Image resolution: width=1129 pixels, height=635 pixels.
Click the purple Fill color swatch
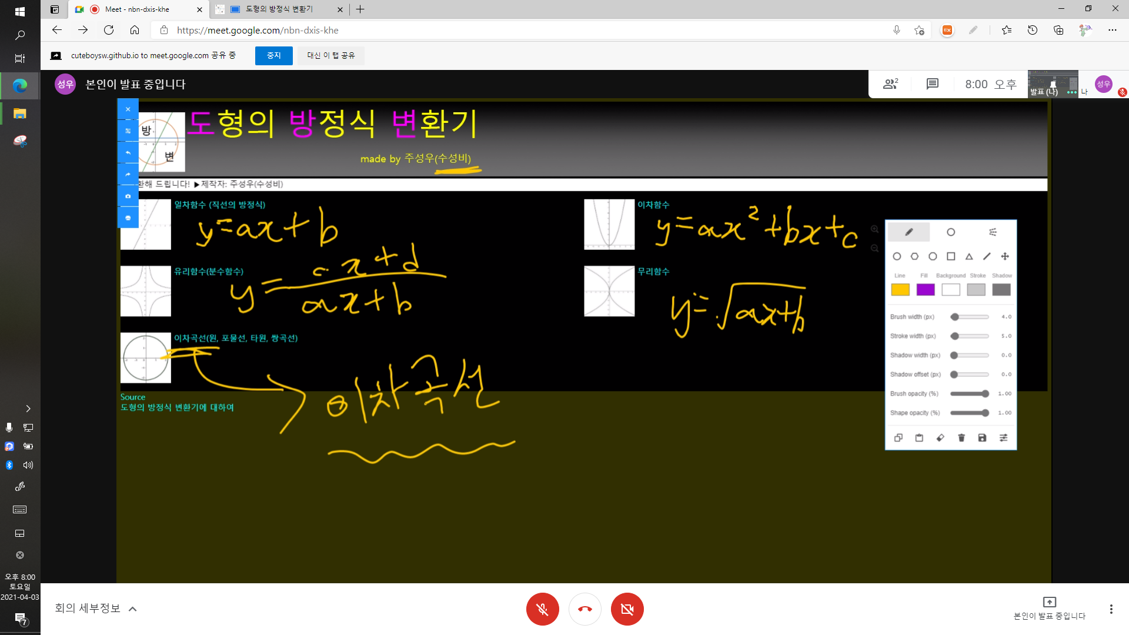pyautogui.click(x=925, y=290)
